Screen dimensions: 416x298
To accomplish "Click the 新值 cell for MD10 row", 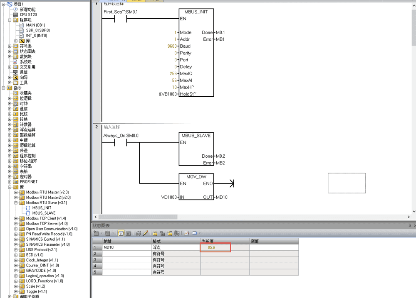I will pyautogui.click(x=274, y=247).
